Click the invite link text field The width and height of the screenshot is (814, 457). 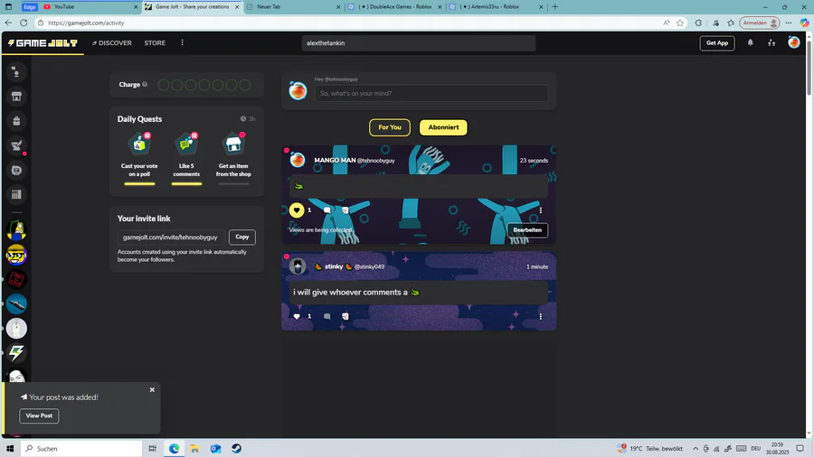(x=171, y=238)
